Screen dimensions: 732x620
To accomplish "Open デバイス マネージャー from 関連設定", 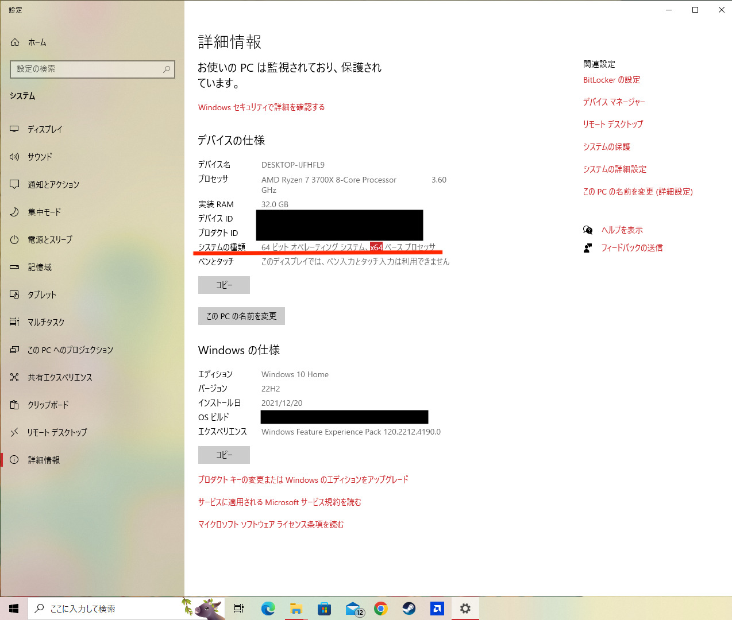I will point(614,102).
